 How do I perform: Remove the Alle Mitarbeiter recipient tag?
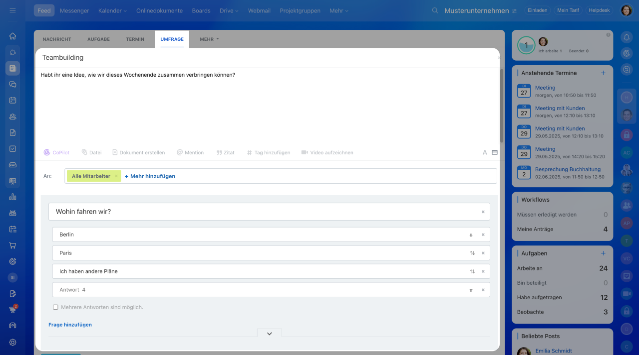[x=116, y=176]
